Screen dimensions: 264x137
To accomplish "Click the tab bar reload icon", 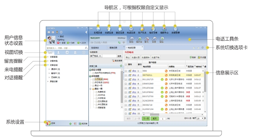I will pyautogui.click(x=202, y=48).
